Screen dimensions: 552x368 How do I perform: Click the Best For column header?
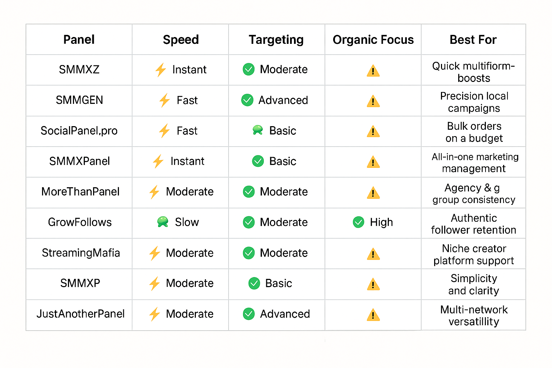[473, 40]
